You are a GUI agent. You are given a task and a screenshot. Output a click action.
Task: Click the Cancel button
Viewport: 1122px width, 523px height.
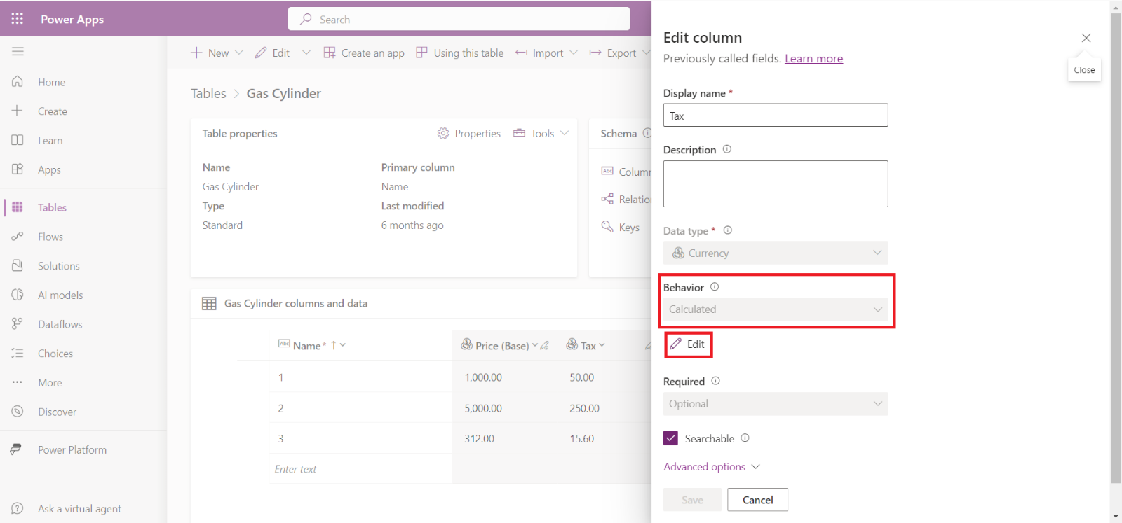click(x=757, y=500)
